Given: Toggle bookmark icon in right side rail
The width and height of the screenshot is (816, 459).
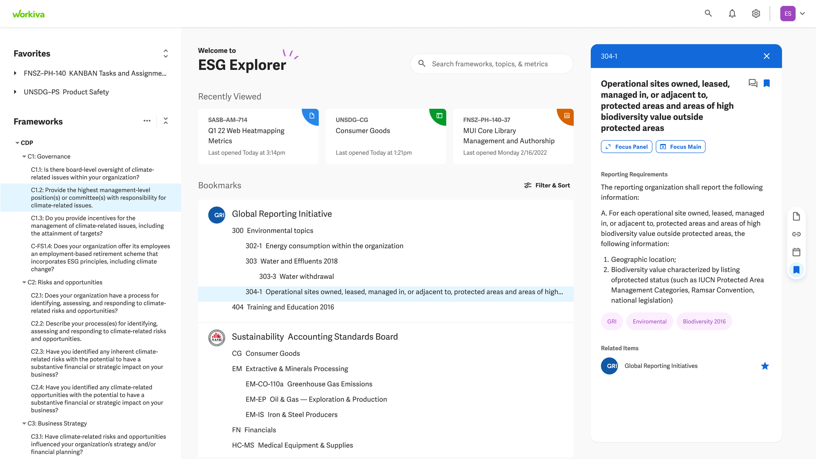Looking at the screenshot, I should 796,270.
